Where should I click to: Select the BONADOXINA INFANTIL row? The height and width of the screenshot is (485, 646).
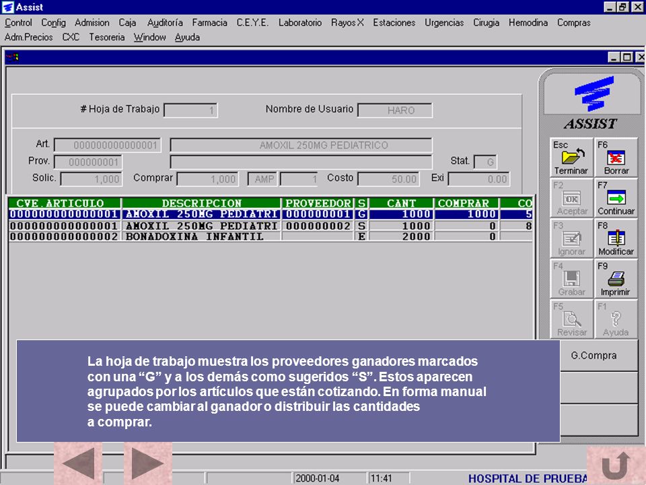[x=271, y=236]
